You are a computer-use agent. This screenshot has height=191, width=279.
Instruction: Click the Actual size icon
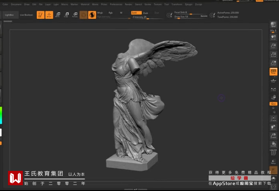[273, 54]
